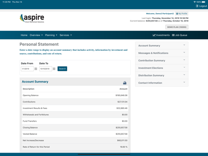The width and height of the screenshot is (208, 156).
Task: Click the Wi-Fi icon in status bar
Action: pyautogui.click(x=194, y=2)
